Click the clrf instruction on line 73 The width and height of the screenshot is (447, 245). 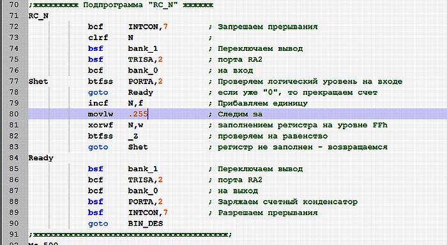pos(98,38)
